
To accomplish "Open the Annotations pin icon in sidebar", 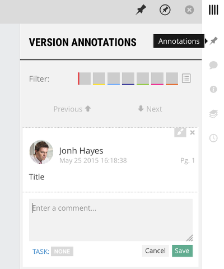I will (213, 41).
